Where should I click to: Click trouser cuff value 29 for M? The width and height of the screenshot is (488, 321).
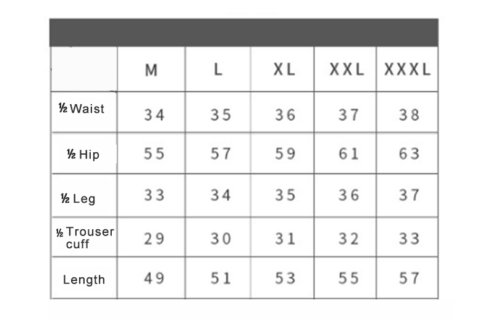click(154, 238)
